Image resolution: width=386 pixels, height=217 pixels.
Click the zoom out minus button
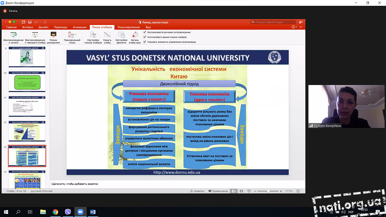point(255,191)
